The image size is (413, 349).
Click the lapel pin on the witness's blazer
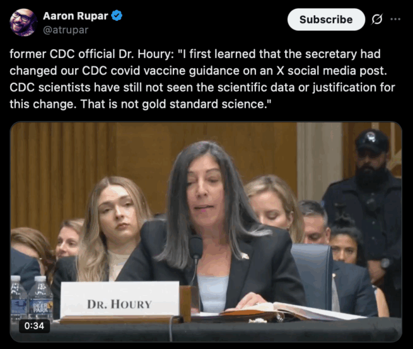point(243,255)
